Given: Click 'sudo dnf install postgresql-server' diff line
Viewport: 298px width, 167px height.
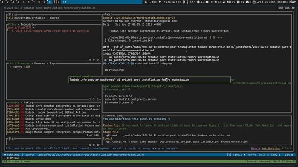Looking at the screenshot, I should pyautogui.click(x=130, y=99).
